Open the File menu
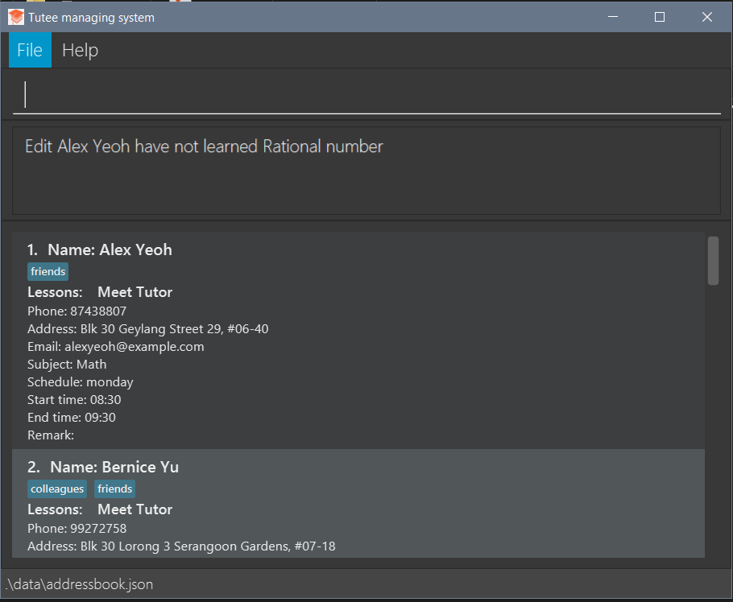Screen dimensions: 733x602 [30, 50]
